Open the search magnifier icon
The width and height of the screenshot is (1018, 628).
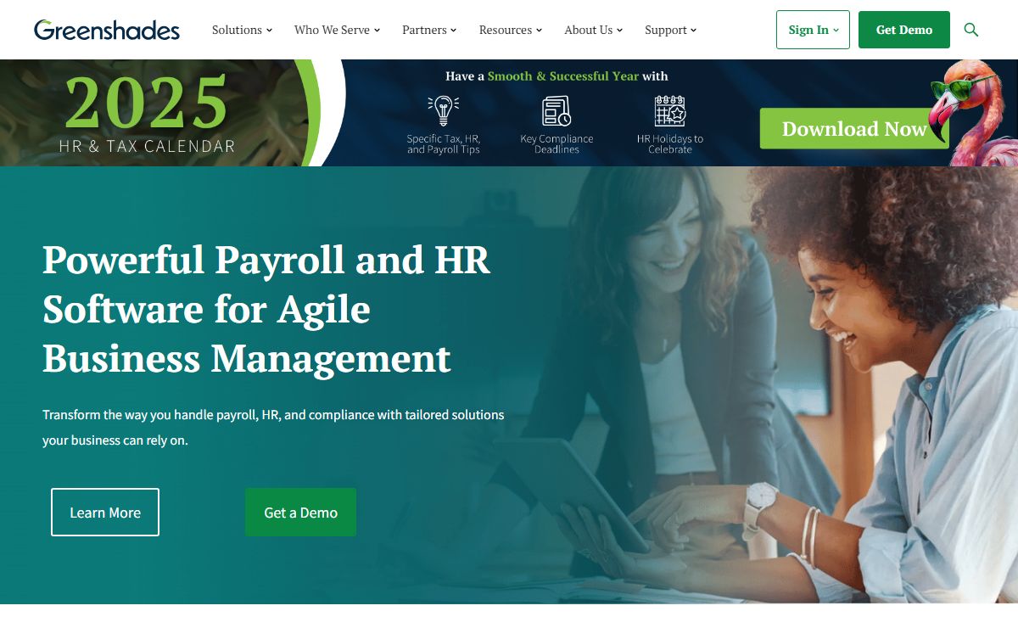[971, 30]
